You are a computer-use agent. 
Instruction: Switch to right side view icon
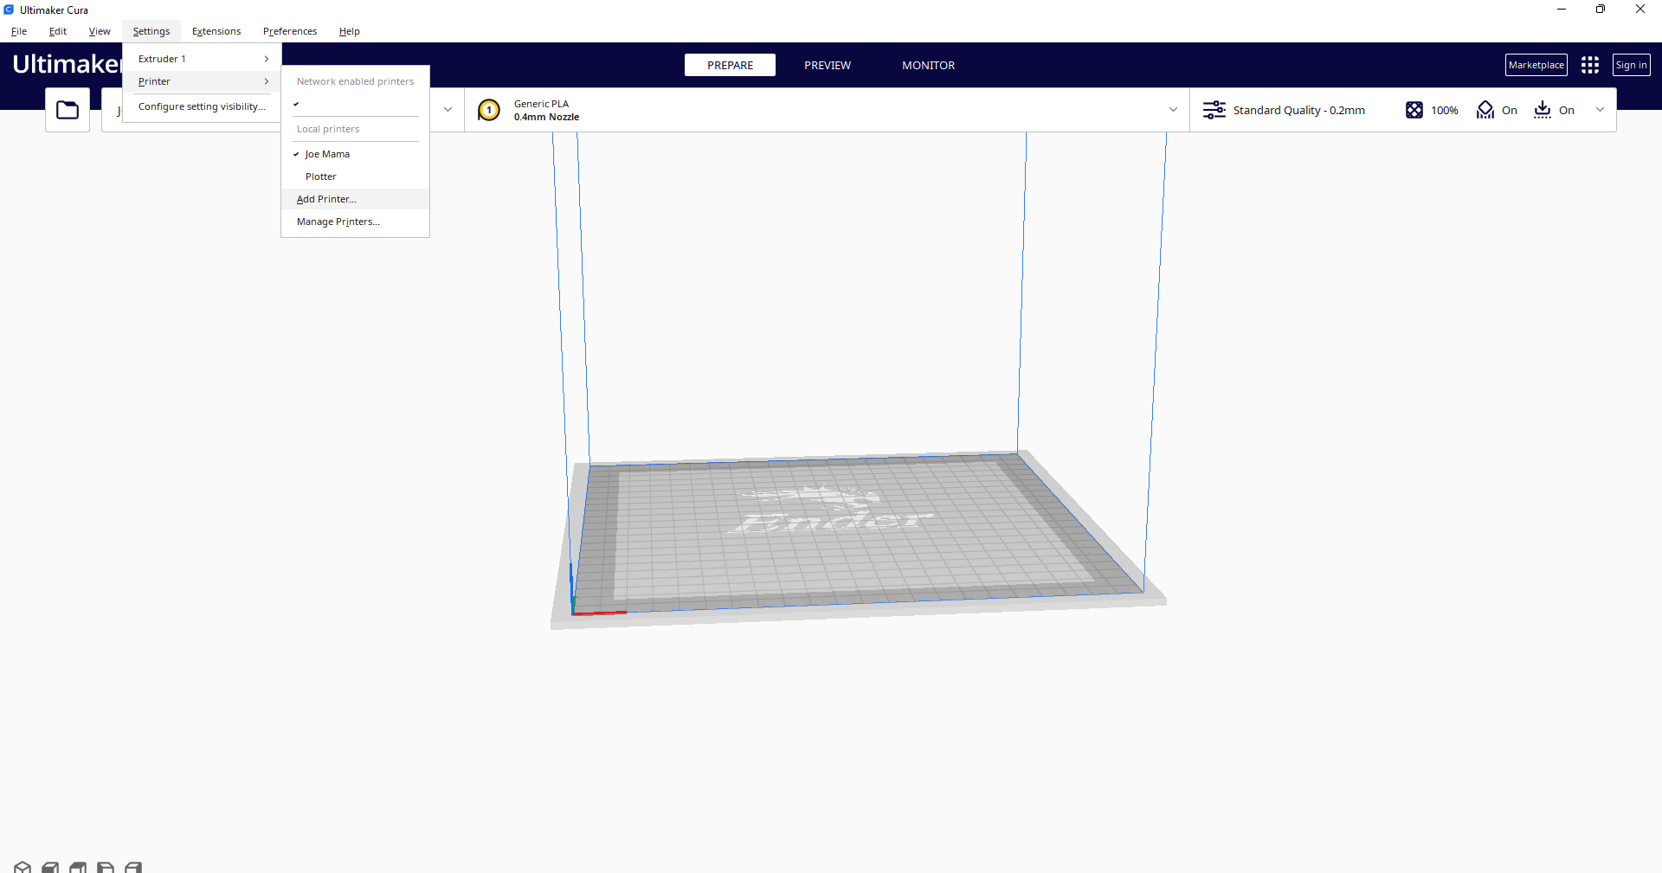[133, 867]
